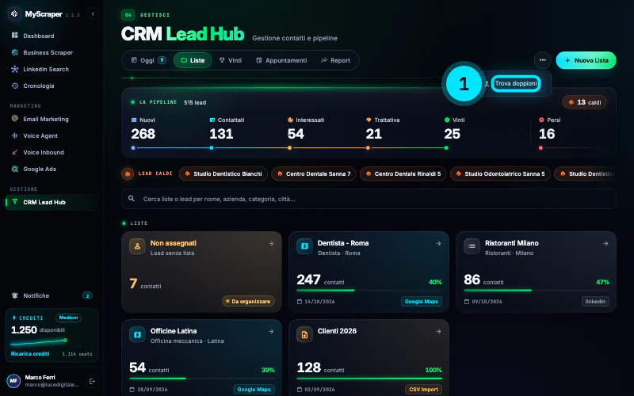634x396 pixels.
Task: Open the Officine Latina list arrow
Action: [271, 331]
